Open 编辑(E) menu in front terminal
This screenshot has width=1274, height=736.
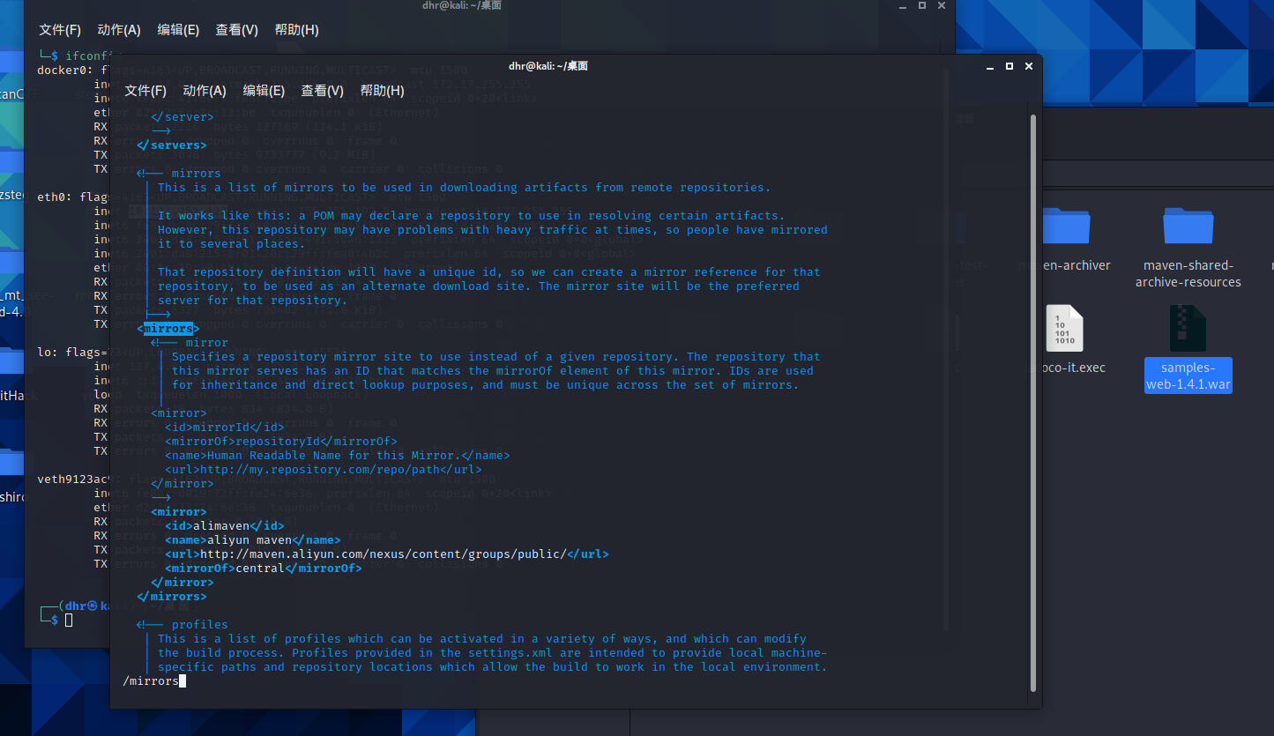[264, 91]
